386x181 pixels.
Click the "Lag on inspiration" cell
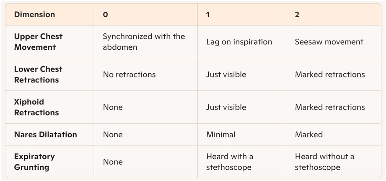click(239, 42)
